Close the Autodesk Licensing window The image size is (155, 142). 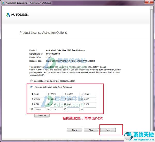tap(149, 2)
